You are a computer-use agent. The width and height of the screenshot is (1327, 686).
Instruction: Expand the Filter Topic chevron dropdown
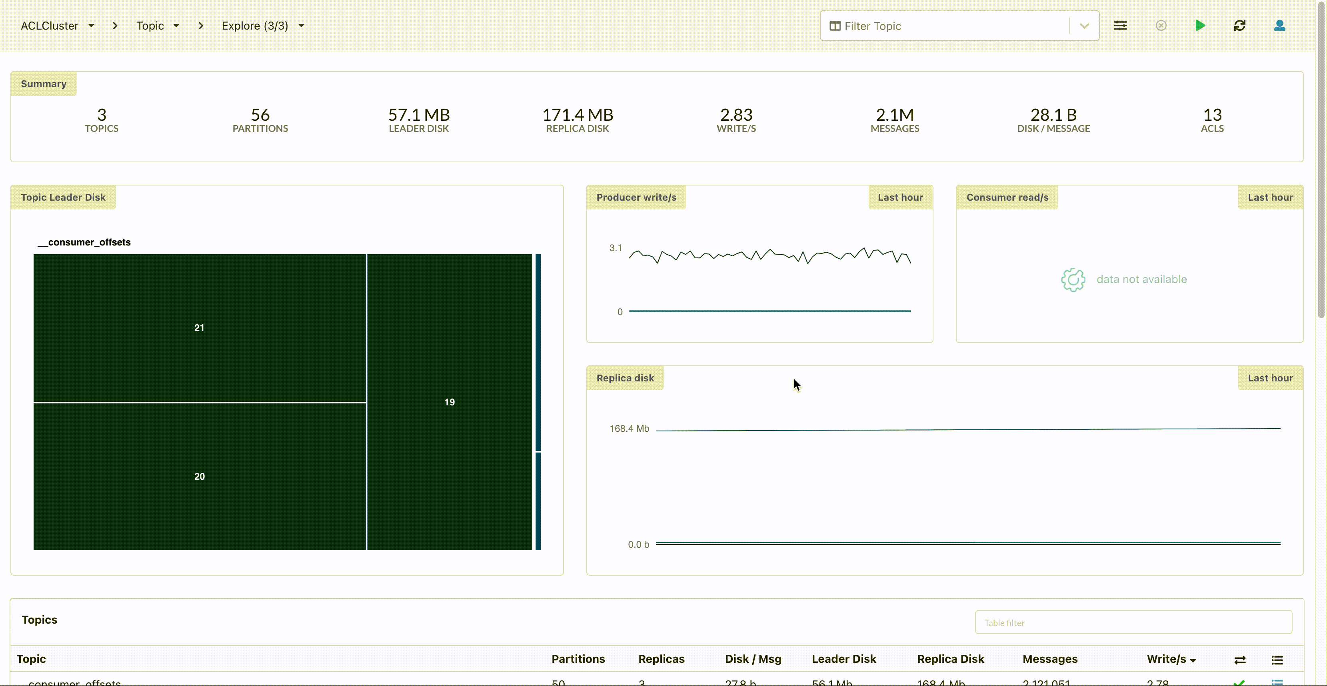[x=1083, y=26]
